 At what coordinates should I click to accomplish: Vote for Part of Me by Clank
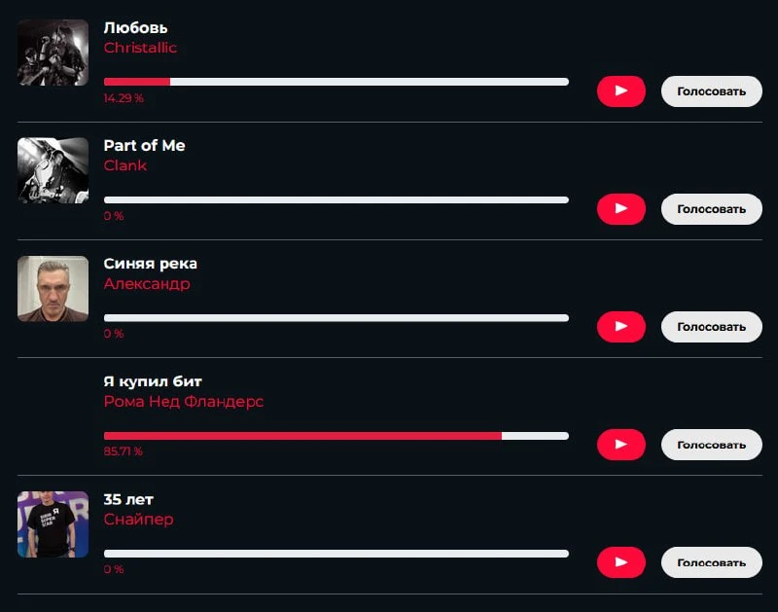712,209
